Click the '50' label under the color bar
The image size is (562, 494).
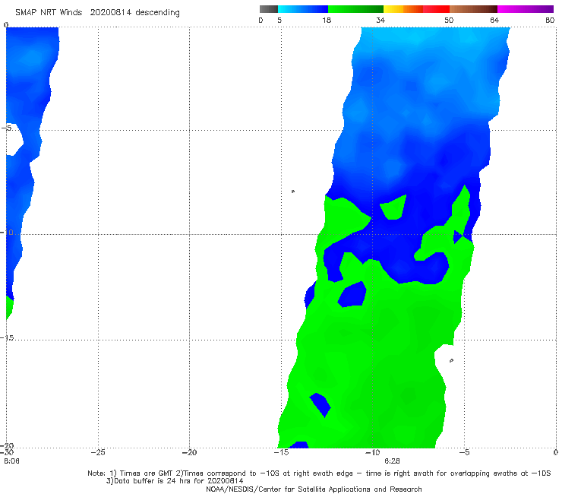(449, 20)
